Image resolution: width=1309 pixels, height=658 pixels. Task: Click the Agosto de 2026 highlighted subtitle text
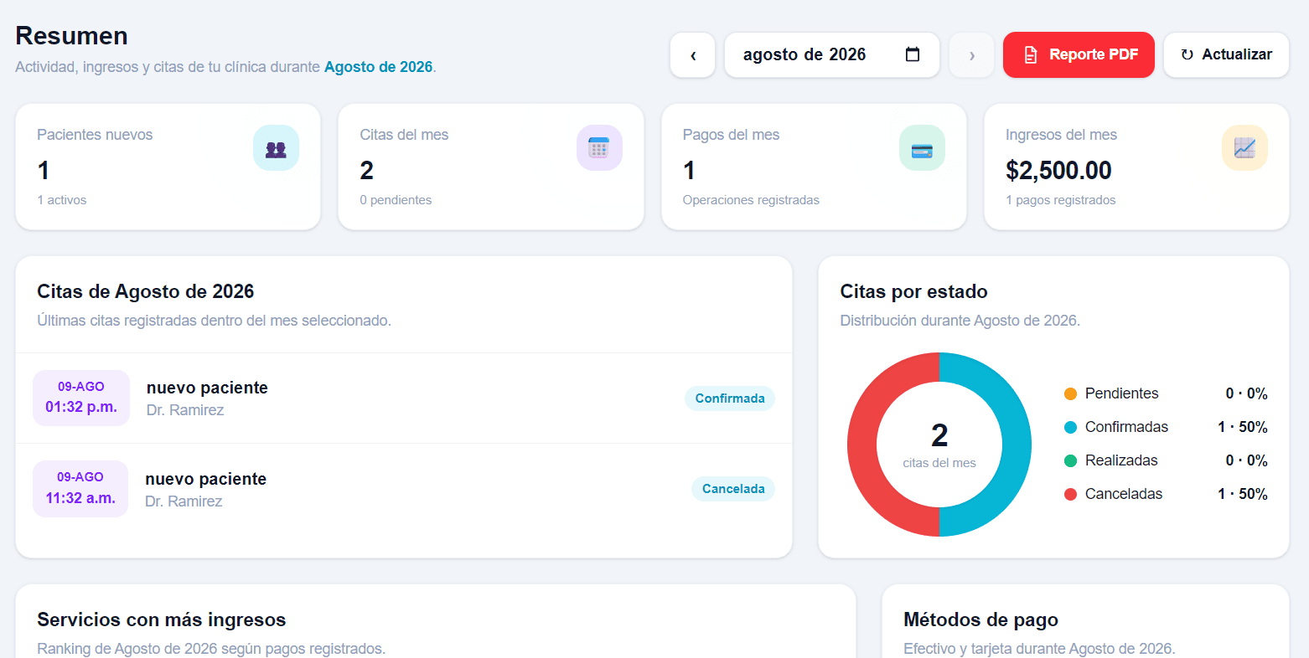pyautogui.click(x=379, y=67)
